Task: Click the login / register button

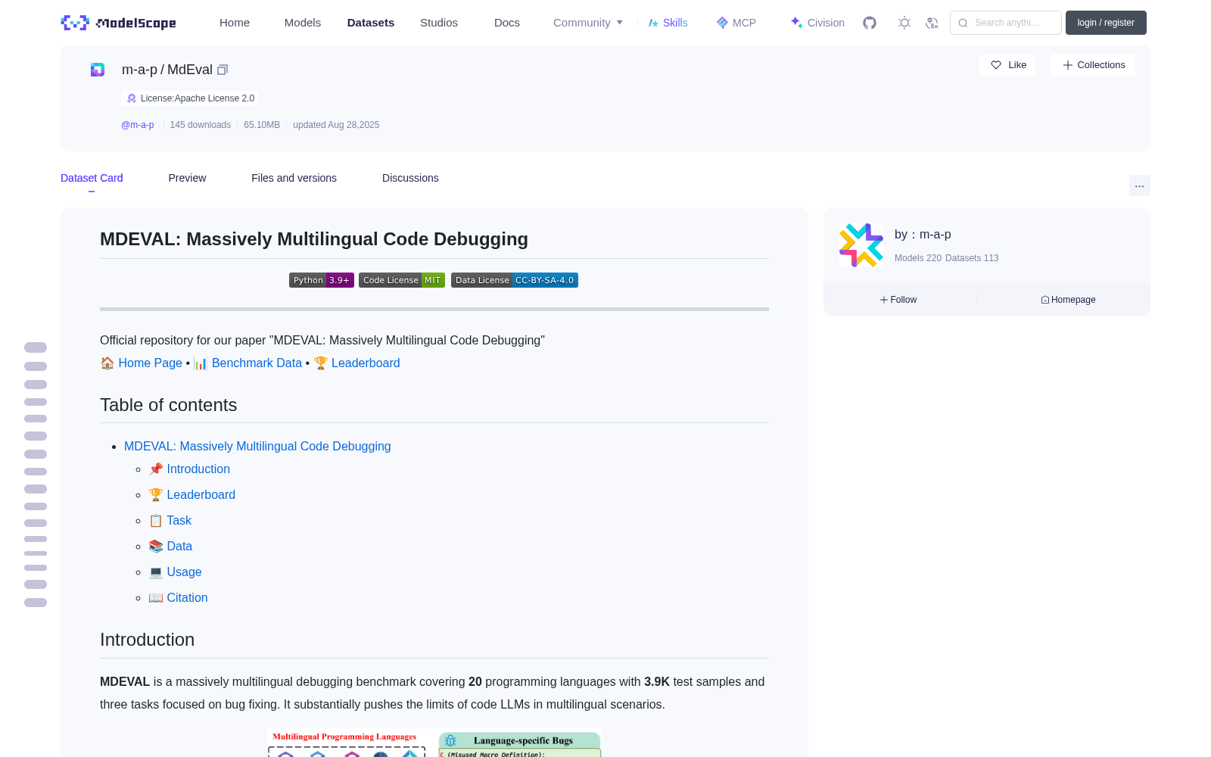Action: 1106,23
